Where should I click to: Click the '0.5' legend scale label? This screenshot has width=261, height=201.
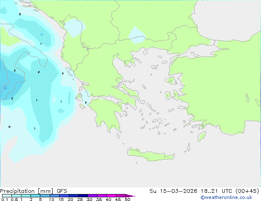click(14, 199)
